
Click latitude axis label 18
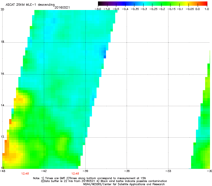coord(2,41)
